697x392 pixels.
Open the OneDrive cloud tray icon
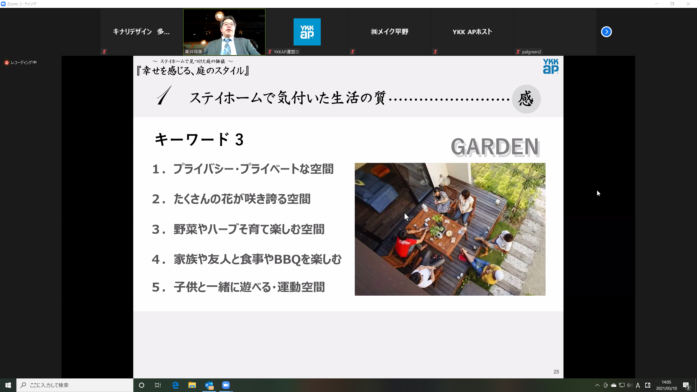(x=614, y=385)
